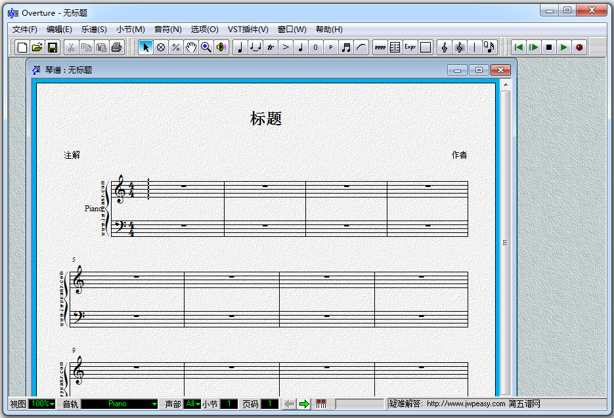Screen dimensions: 614x418
Task: Open the treble clef palette
Action: click(445, 47)
